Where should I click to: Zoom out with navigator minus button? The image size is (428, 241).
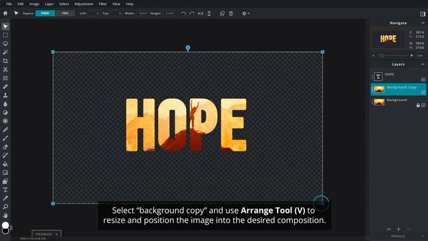[x=373, y=56]
